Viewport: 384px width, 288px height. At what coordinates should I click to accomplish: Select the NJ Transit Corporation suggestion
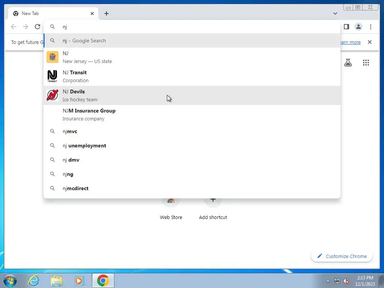coord(192,76)
